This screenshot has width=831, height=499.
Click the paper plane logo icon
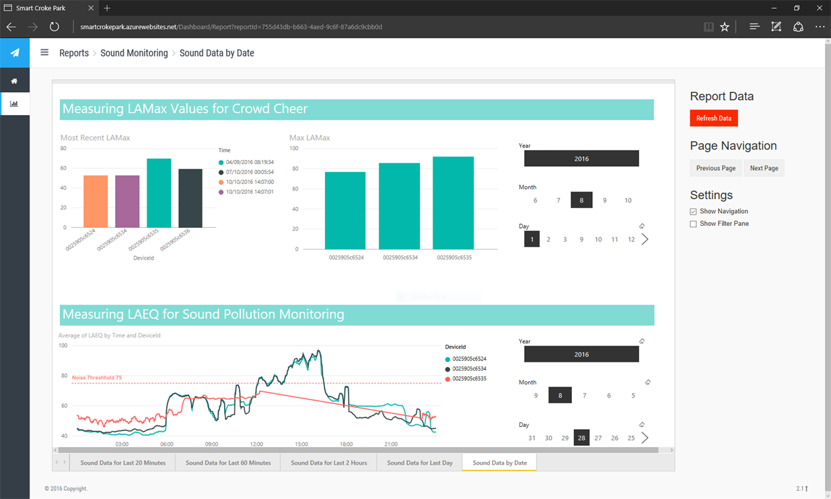tap(15, 52)
